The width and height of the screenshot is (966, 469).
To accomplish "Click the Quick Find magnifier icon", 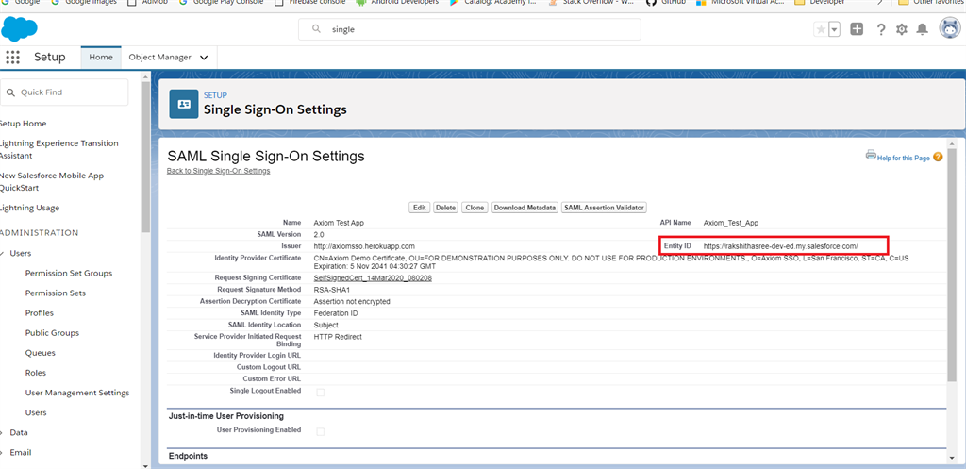I will click(10, 92).
